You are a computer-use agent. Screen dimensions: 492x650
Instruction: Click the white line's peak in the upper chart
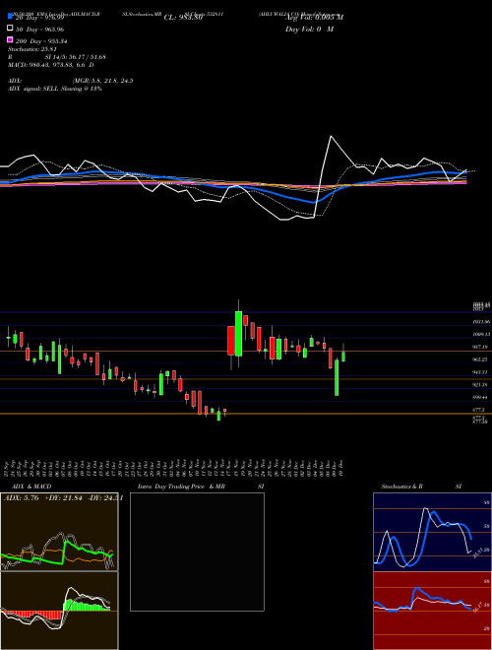pos(331,136)
